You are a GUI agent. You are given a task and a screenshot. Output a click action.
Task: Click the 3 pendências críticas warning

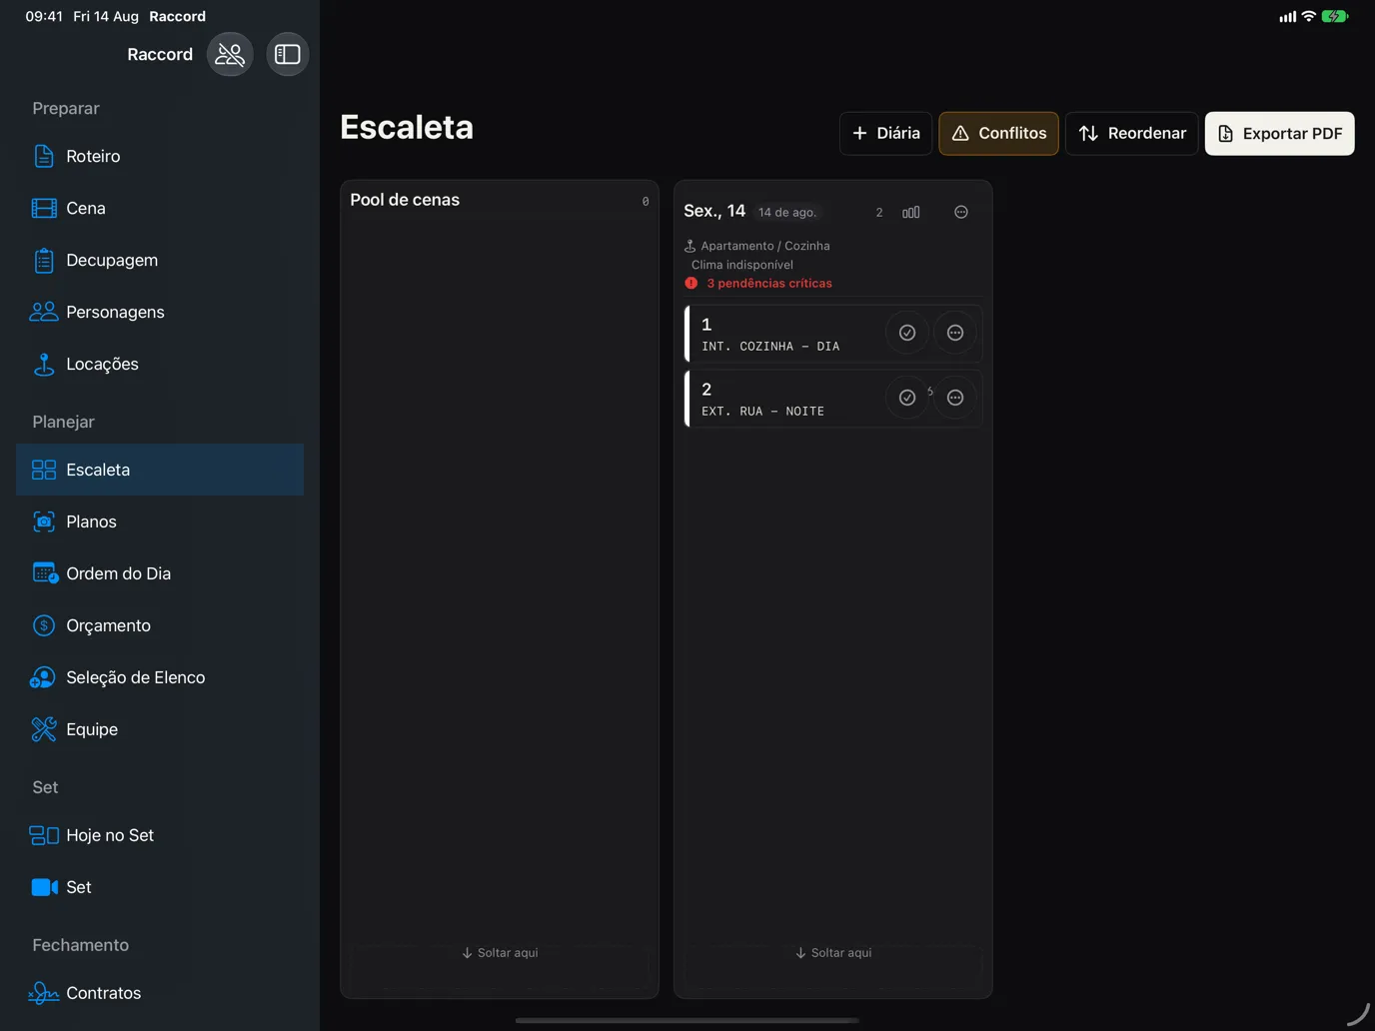click(x=758, y=284)
